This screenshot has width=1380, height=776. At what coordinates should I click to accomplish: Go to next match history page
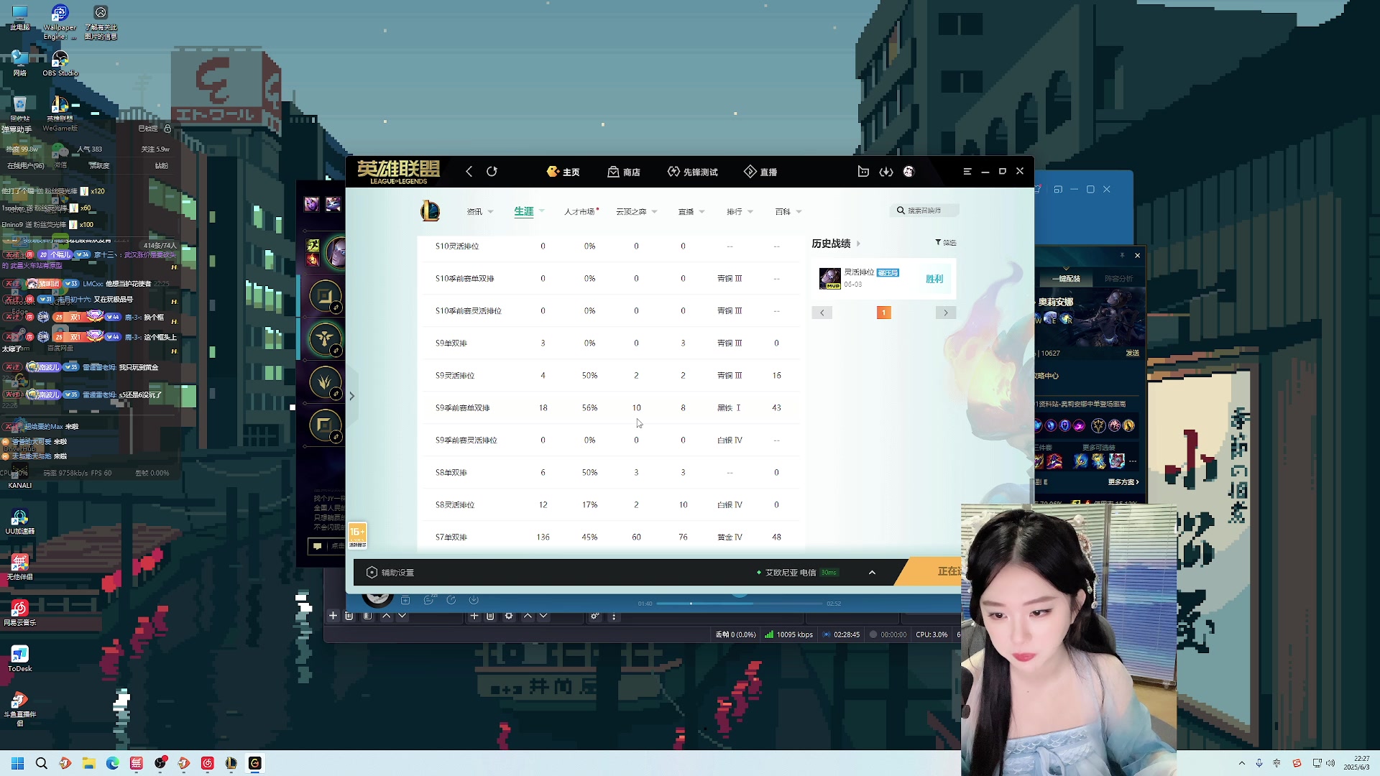point(946,313)
